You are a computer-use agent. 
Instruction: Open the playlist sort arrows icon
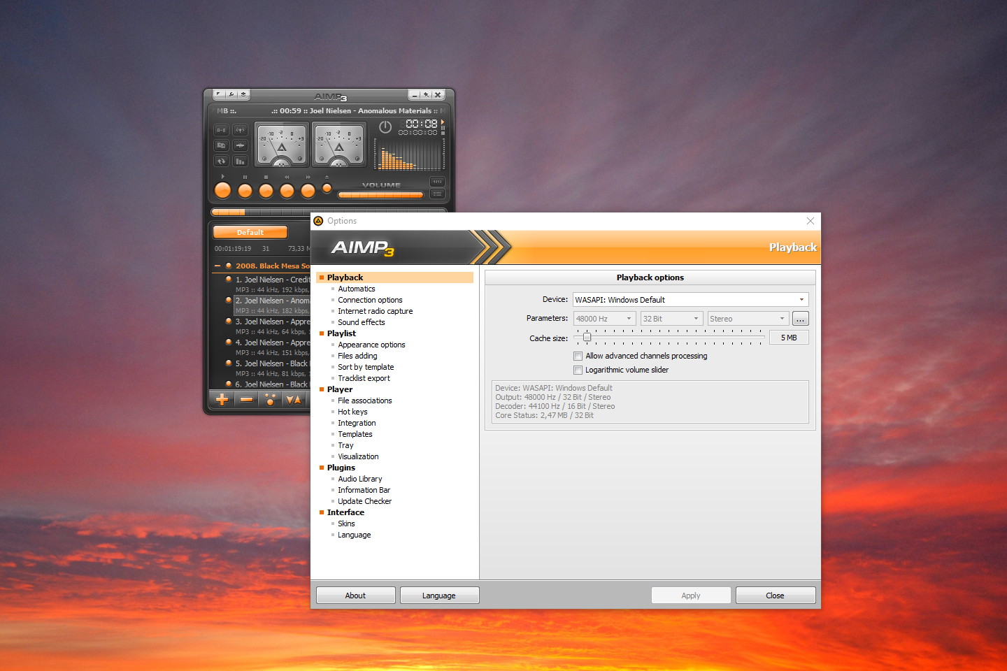(x=294, y=400)
